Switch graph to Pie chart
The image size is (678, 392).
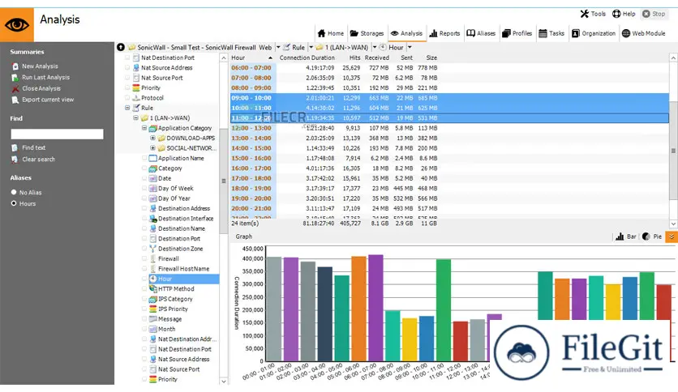pyautogui.click(x=652, y=236)
